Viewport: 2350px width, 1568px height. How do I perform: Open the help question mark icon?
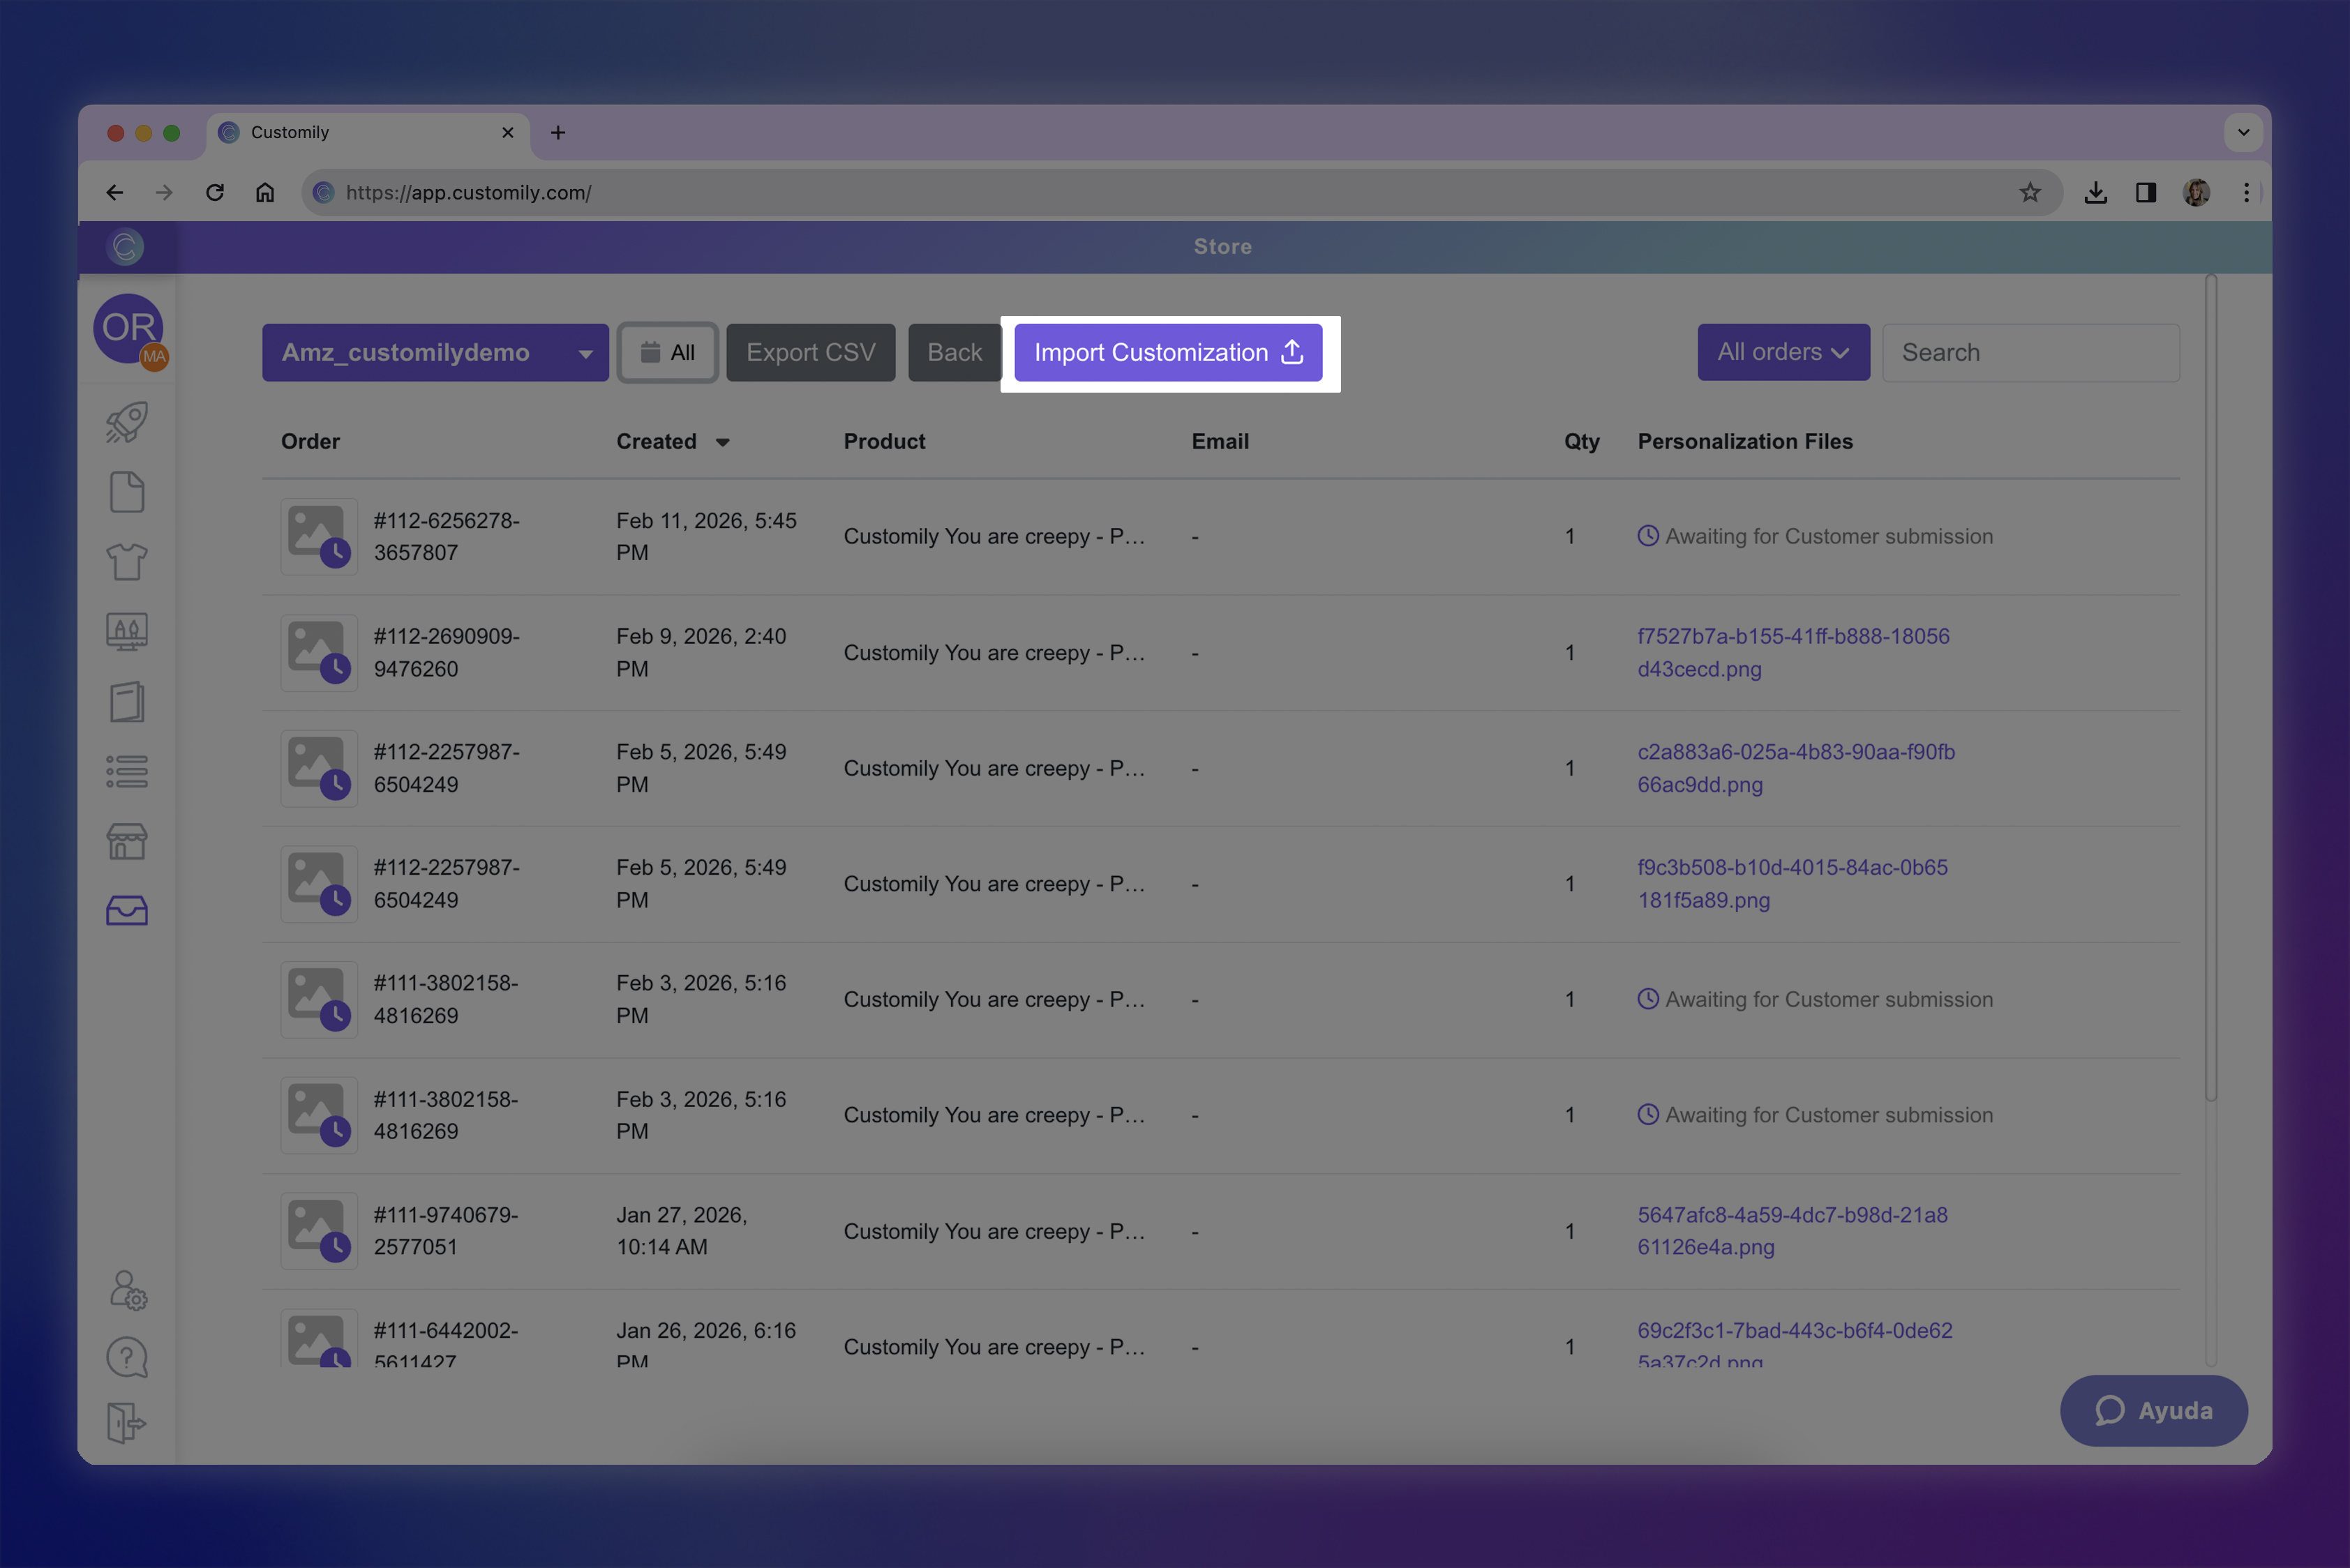click(127, 1357)
